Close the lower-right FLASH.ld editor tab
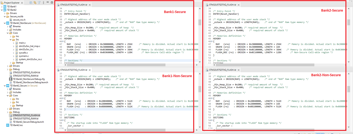Screen dimensions: 353x134 [239, 70]
